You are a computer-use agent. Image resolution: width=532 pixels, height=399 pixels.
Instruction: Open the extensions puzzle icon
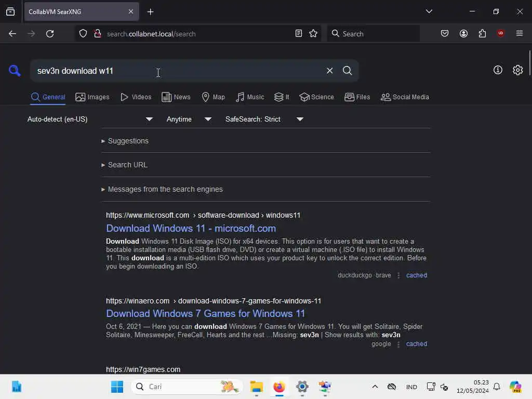point(482,34)
